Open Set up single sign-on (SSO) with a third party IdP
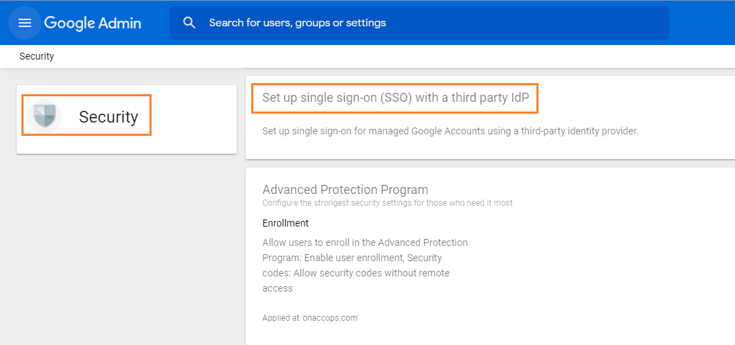735x345 pixels. click(x=395, y=98)
